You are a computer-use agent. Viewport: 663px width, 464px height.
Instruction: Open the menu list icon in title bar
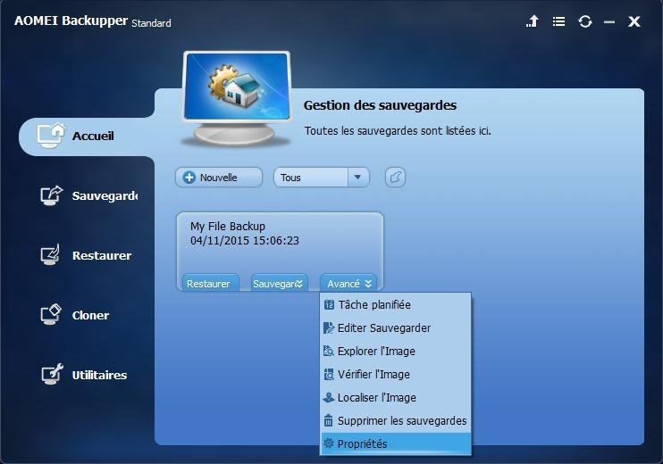click(x=558, y=21)
